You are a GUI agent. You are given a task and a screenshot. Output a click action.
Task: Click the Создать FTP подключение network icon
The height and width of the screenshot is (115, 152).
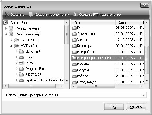[75, 15]
